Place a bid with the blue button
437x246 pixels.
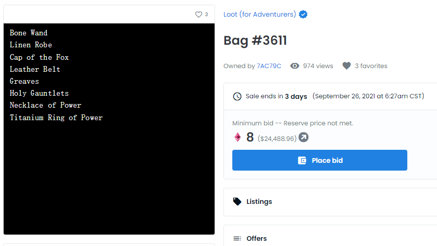(x=320, y=160)
